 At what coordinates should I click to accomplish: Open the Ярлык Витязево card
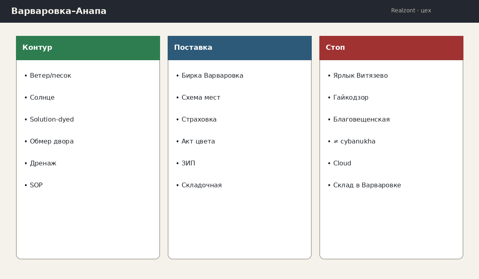(x=358, y=76)
